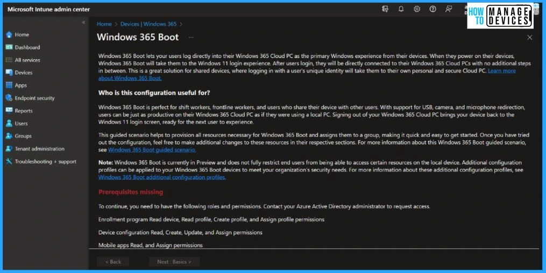Click the Troubleshooting + support wrench icon
This screenshot has width=546, height=273.
point(9,161)
